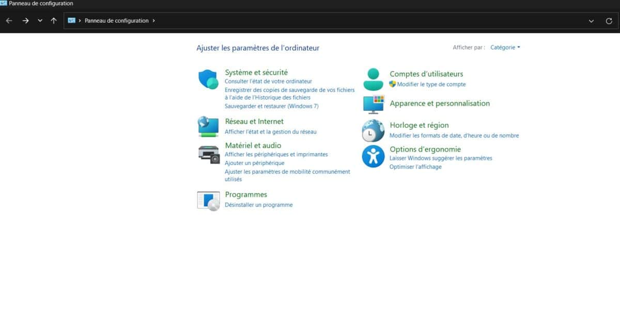Click Modifier le type de compte link
Screen dimensions: 620x313
pyautogui.click(x=431, y=84)
